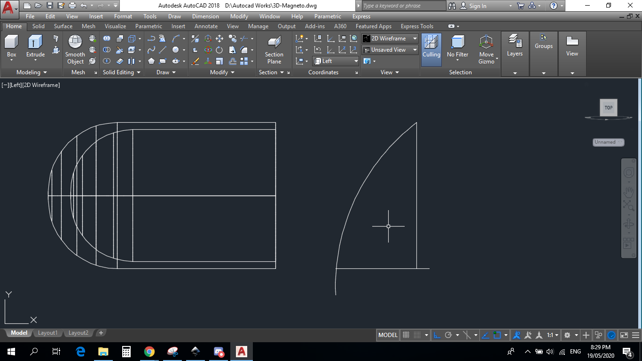Toggle Ortho mode in status bar
Image resolution: width=642 pixels, height=361 pixels.
pos(437,335)
